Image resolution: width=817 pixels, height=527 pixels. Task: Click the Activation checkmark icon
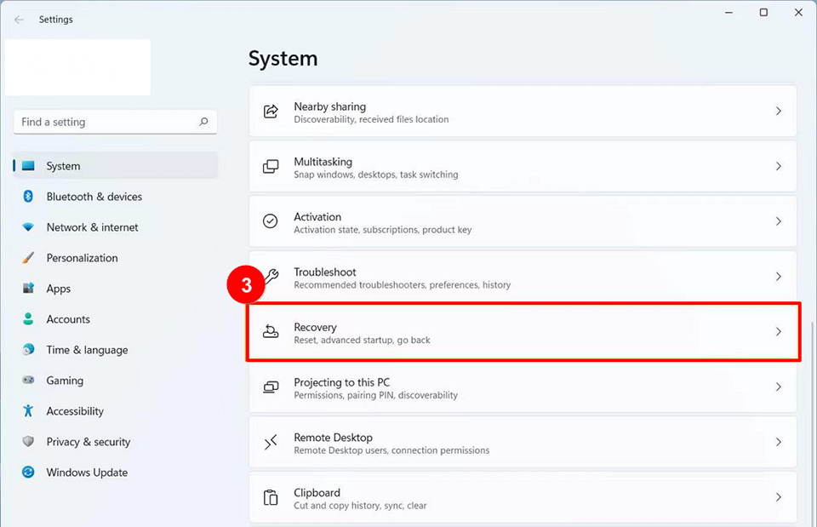271,221
